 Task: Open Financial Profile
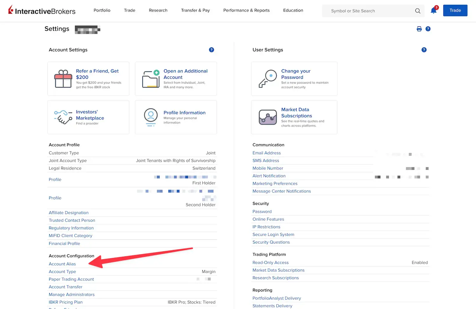coord(64,244)
